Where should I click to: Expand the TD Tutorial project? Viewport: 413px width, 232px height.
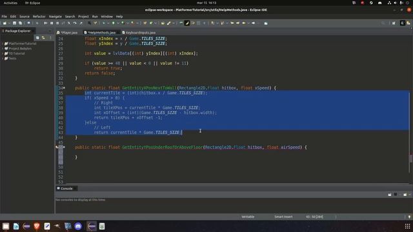pos(3,53)
